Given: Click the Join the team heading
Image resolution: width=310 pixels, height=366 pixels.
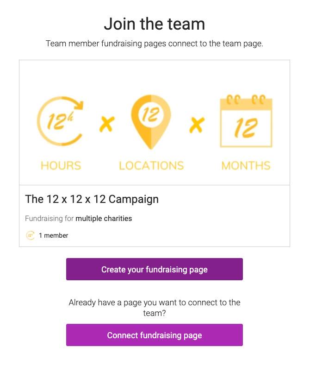Looking at the screenshot, I should click(154, 24).
